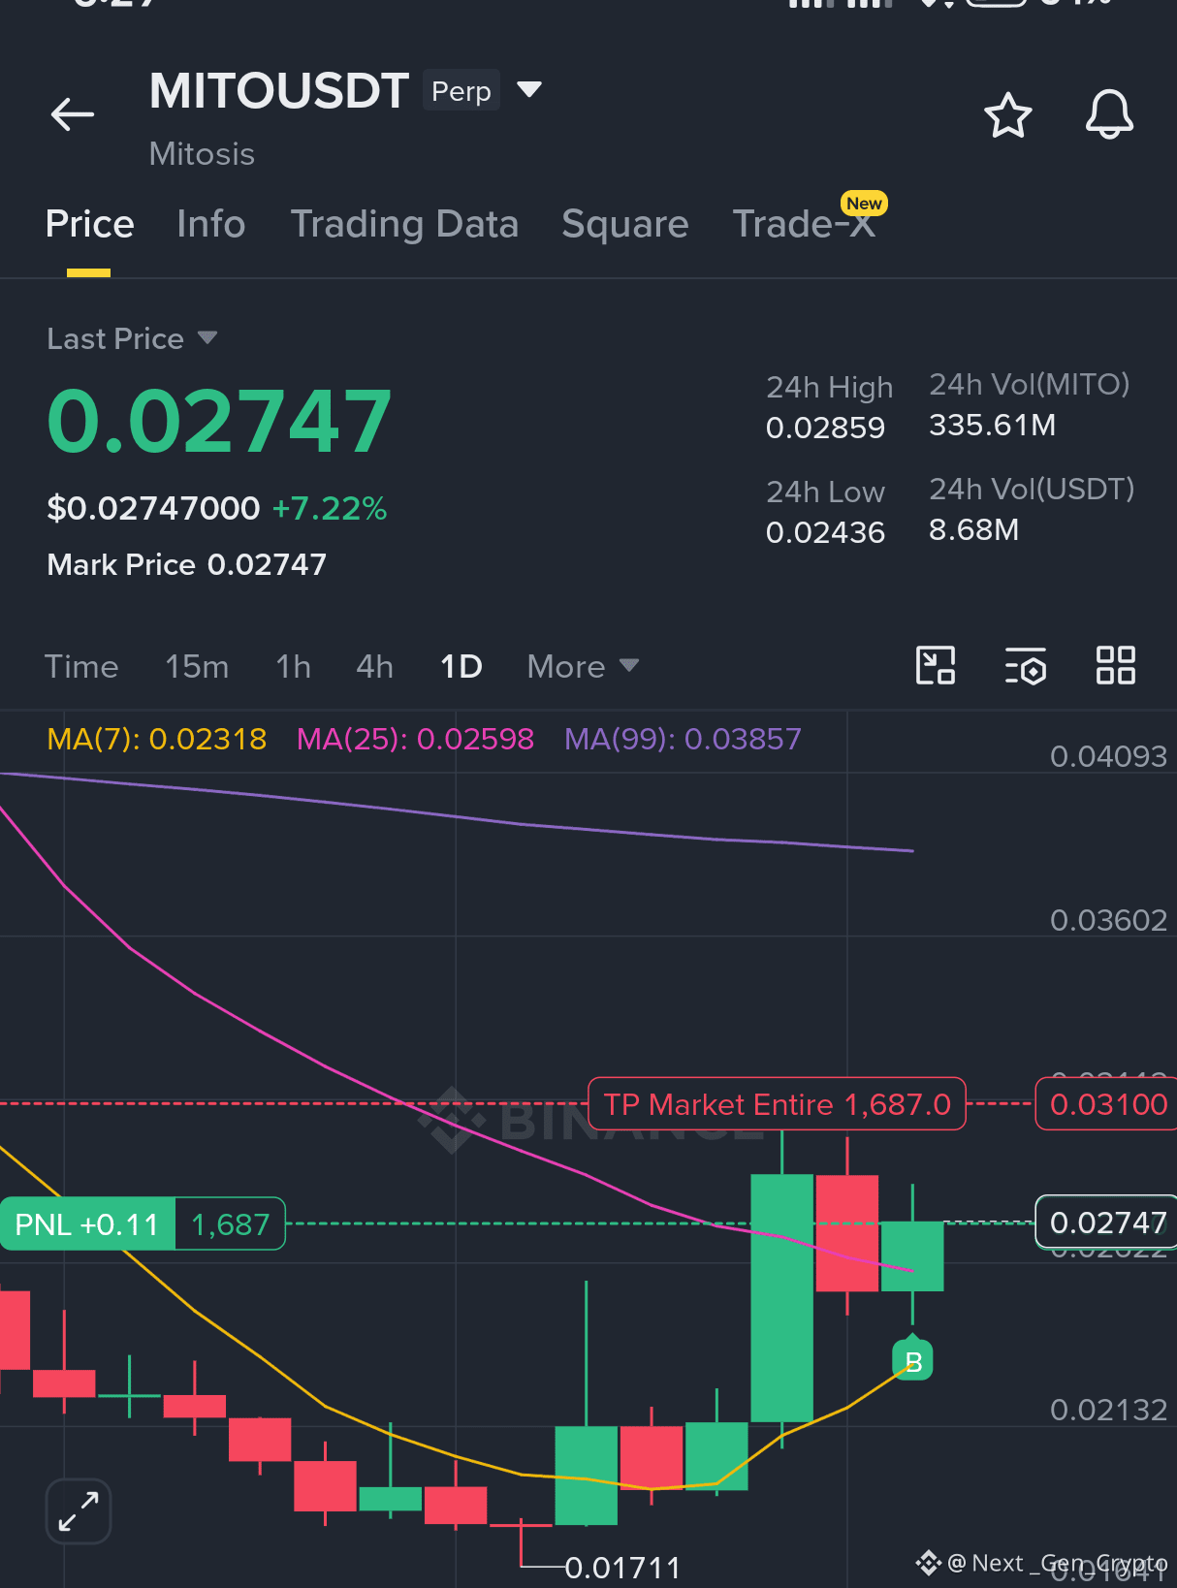
Task: Tap the 0.01711 low price label
Action: coord(623,1568)
